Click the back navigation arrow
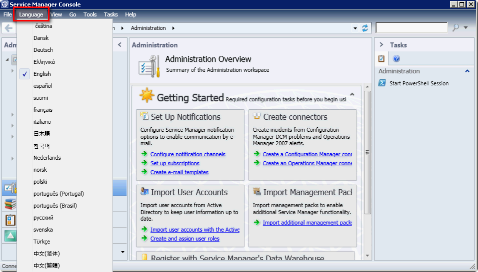478x272 pixels. click(8, 28)
